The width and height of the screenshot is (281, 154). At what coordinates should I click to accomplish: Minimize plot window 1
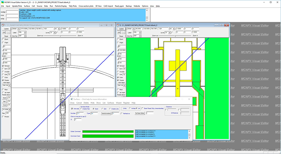[101, 25]
